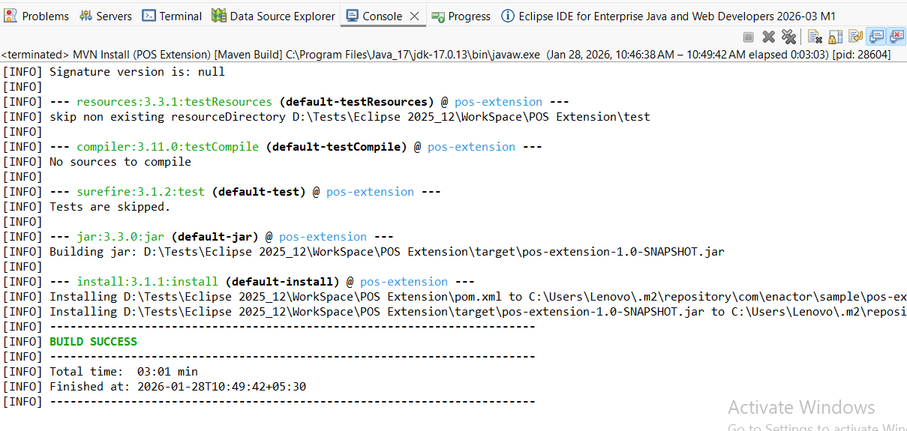
Task: Open the Eclipse IDE for Enterprise Java tab
Action: pos(668,16)
